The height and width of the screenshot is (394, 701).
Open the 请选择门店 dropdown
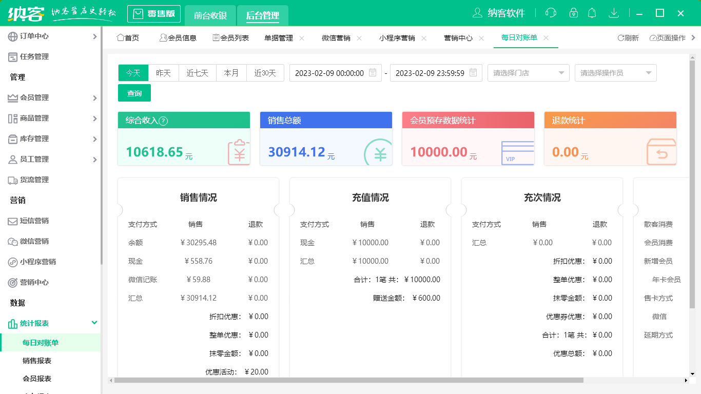pos(528,73)
